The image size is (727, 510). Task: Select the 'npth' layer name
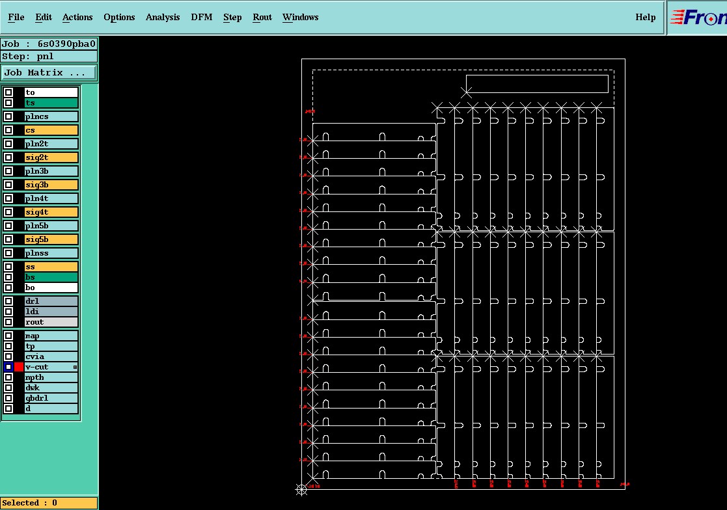pyautogui.click(x=51, y=377)
